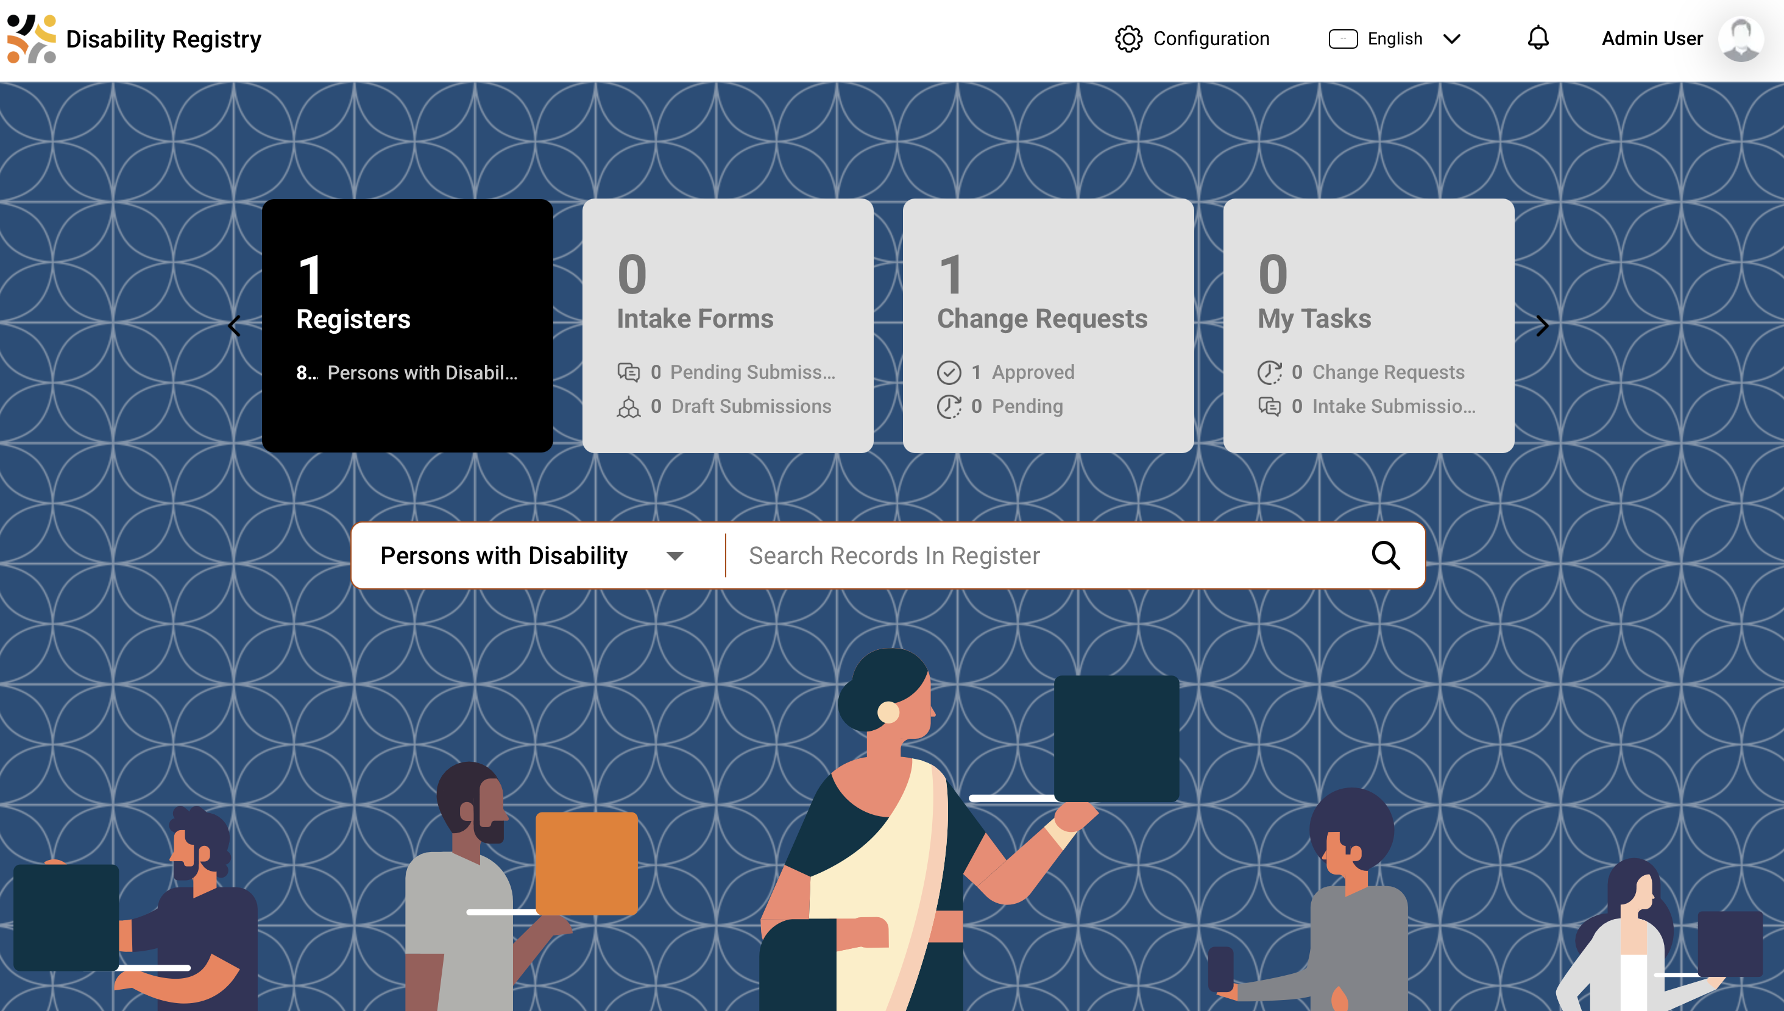Select the Change Requests card
Screen dimensions: 1784x1011
point(1048,326)
